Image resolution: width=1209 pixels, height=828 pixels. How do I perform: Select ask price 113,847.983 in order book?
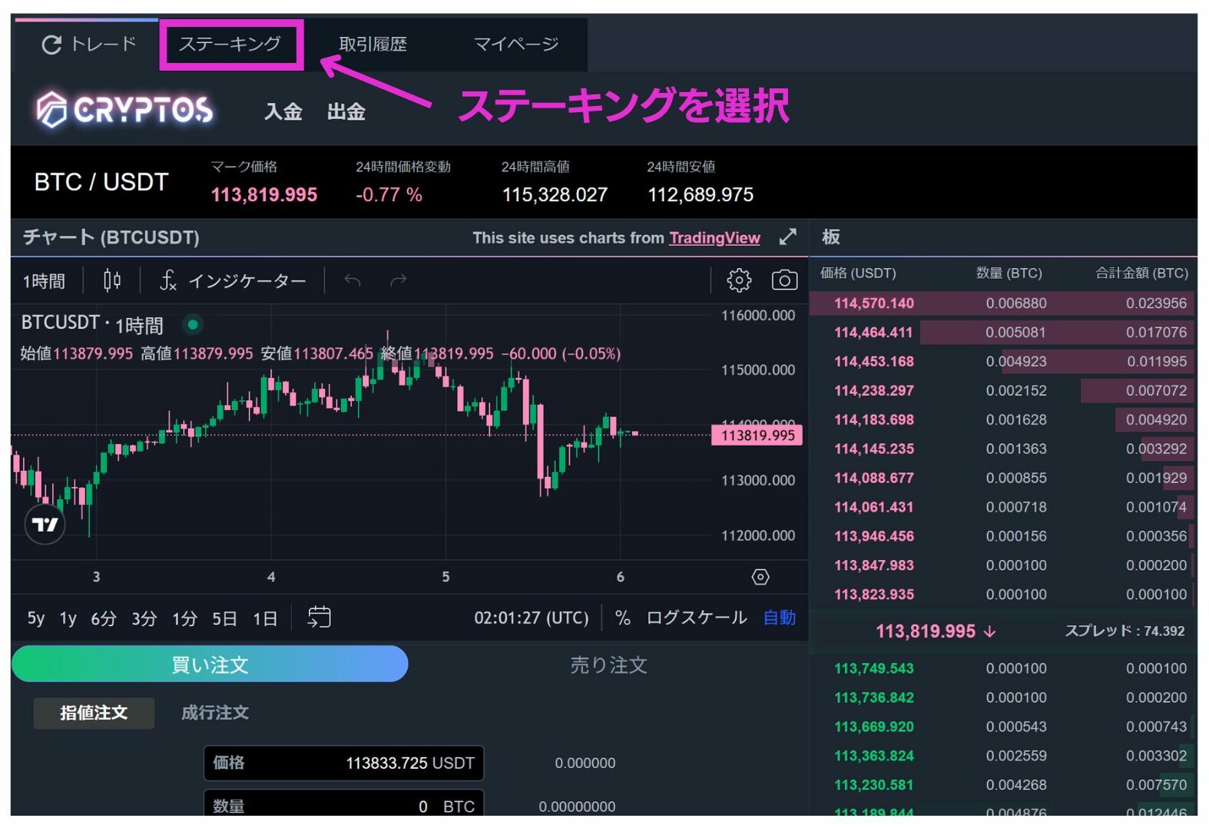point(874,566)
